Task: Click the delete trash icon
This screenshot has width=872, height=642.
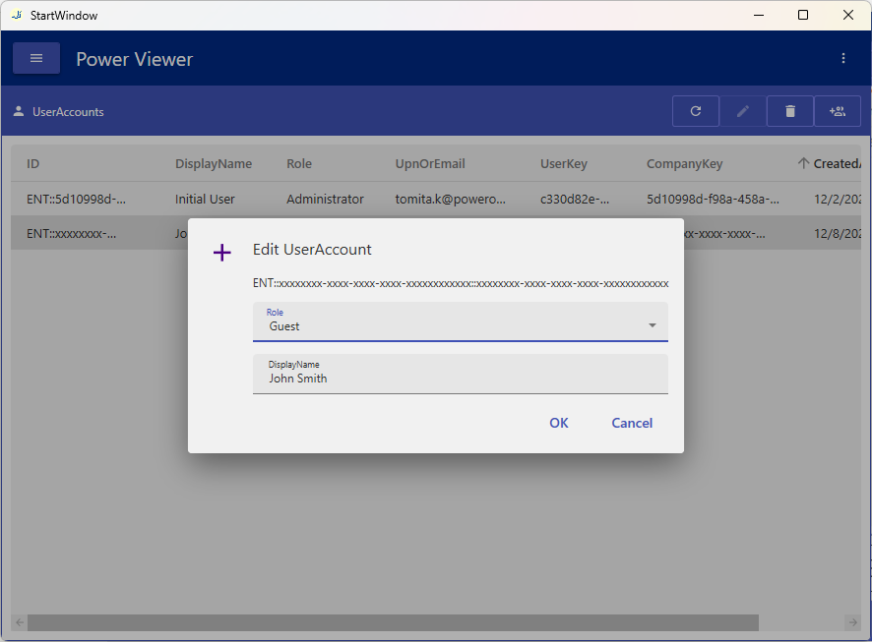Action: click(789, 111)
